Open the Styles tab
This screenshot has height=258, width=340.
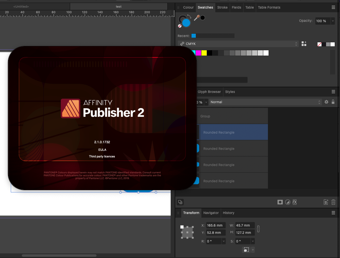[x=230, y=92]
